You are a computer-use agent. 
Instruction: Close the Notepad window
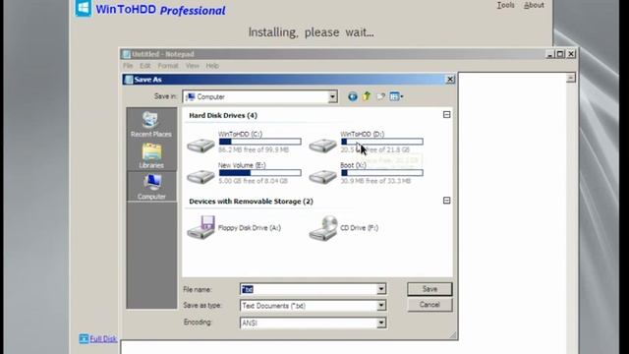click(x=571, y=54)
